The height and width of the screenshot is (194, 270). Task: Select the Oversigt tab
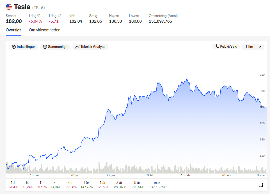pyautogui.click(x=13, y=30)
